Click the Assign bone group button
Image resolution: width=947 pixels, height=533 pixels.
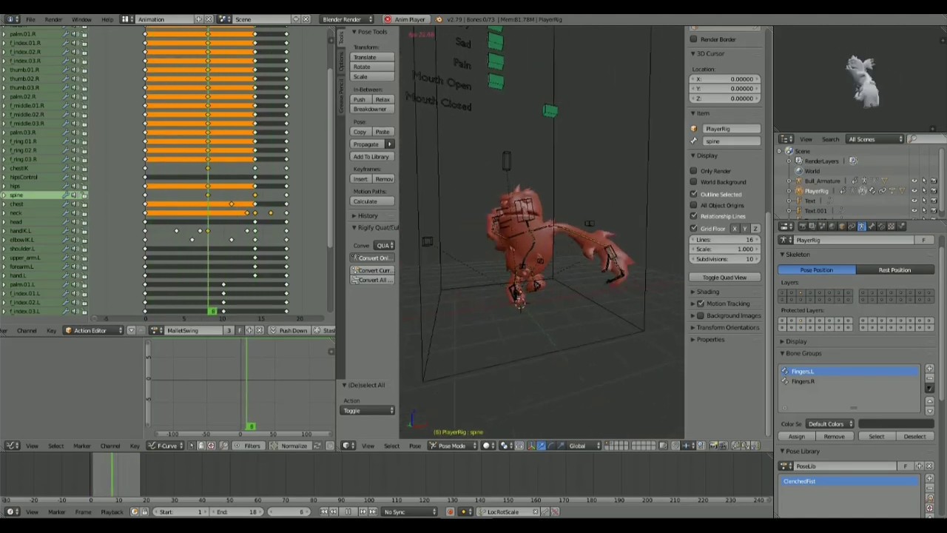(796, 437)
